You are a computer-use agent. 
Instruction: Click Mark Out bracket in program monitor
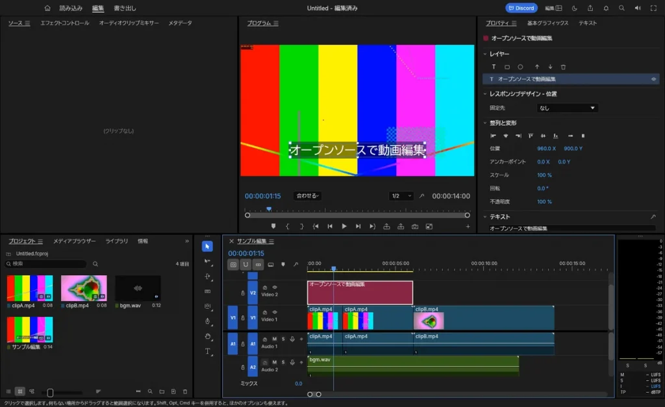point(301,227)
